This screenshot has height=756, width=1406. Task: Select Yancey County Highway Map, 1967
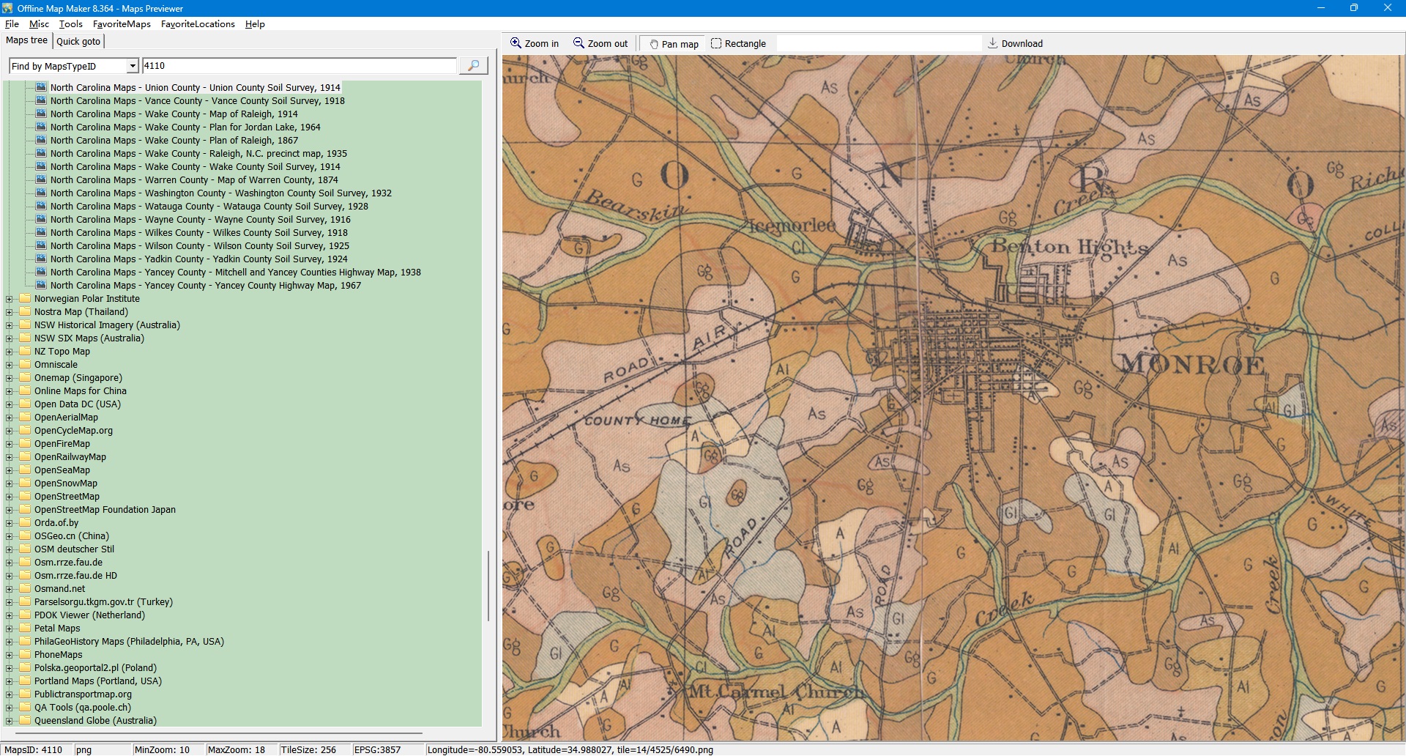pos(205,286)
